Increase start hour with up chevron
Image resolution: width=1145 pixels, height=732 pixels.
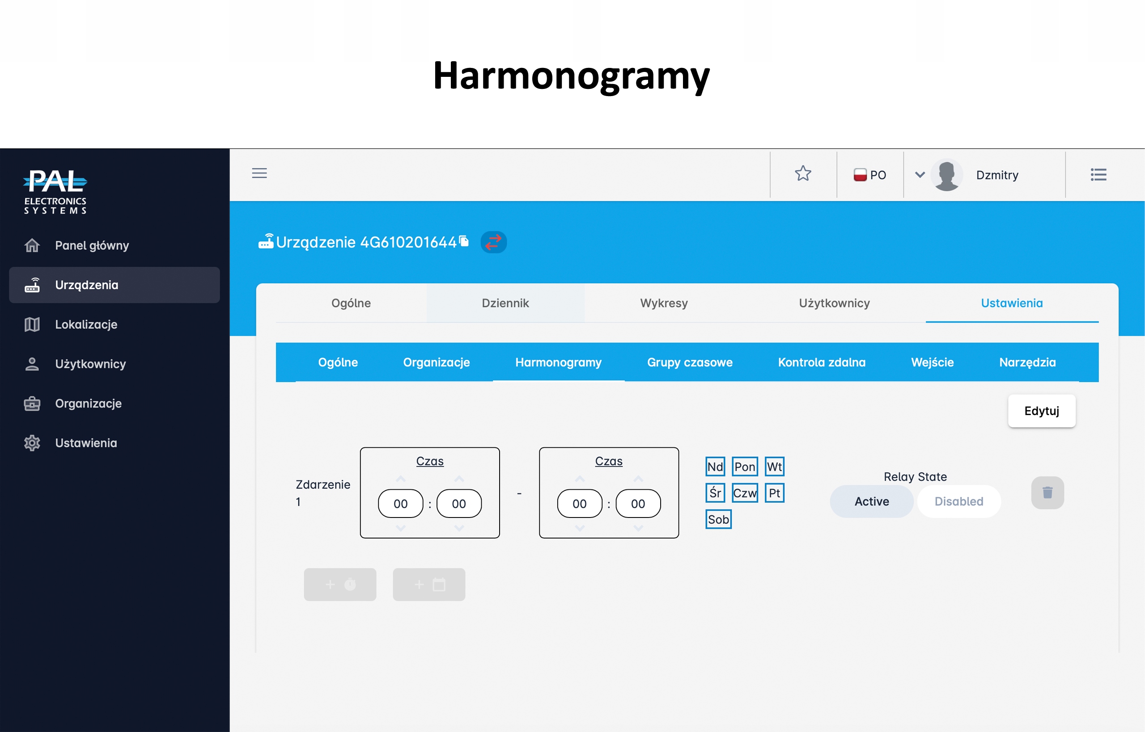(x=401, y=479)
